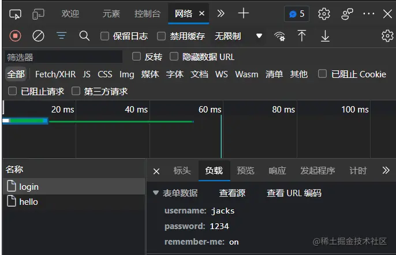
Task: Click 查看源 link
Action: (x=232, y=193)
